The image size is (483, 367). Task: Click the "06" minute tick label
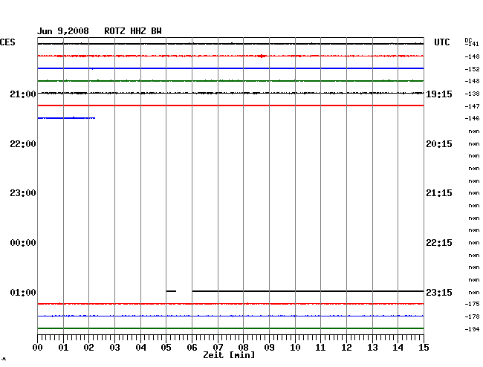point(192,348)
